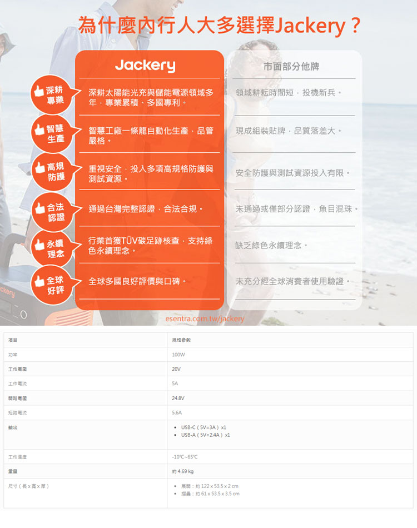Select the USB-C (5V=3A) x1 output entry
The height and width of the screenshot is (528, 417).
tap(203, 427)
